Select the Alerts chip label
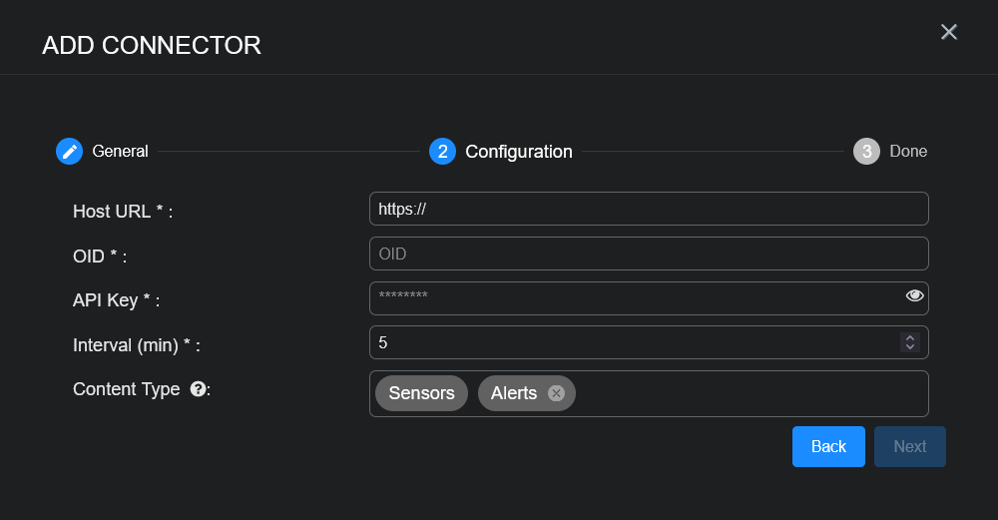This screenshot has width=998, height=520. click(x=513, y=393)
